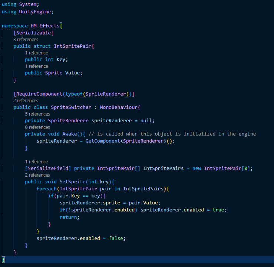Click 'typeof' keyword in RequireComponent attribute
Screen dimensions: 274x267
pyautogui.click(x=74, y=94)
